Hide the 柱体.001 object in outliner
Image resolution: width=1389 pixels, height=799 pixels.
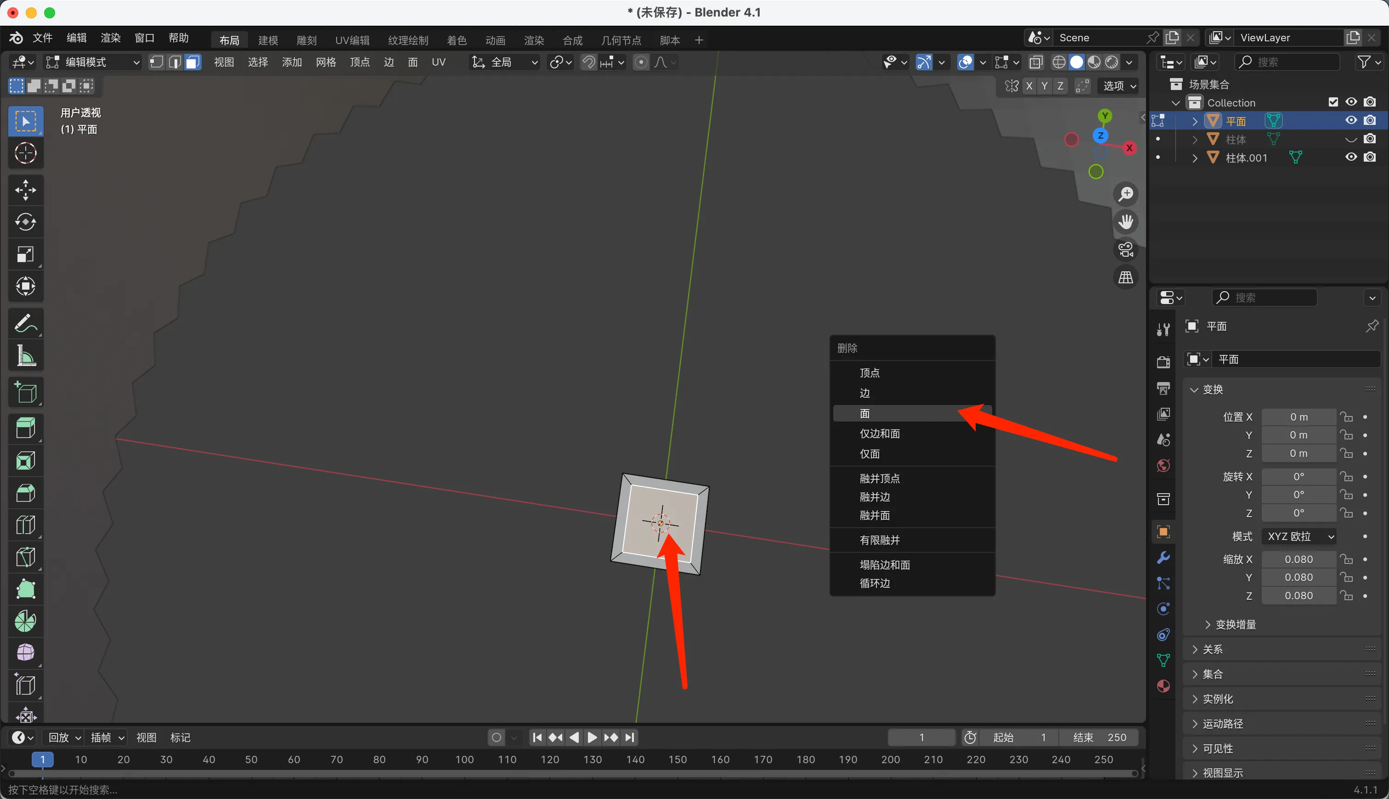(1350, 158)
